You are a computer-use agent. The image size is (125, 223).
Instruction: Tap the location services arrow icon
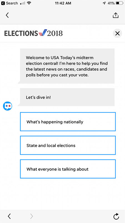[x=104, y=3]
